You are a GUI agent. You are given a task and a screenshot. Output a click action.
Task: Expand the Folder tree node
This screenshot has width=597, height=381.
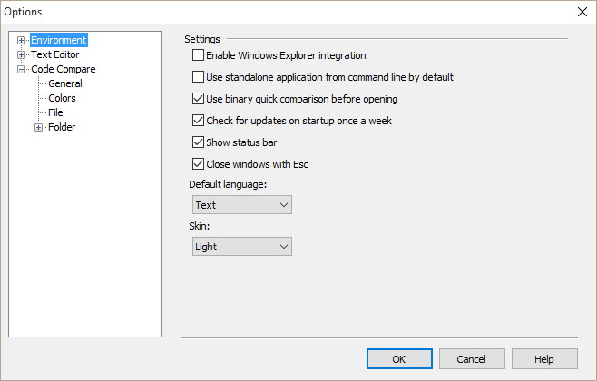pyautogui.click(x=39, y=127)
